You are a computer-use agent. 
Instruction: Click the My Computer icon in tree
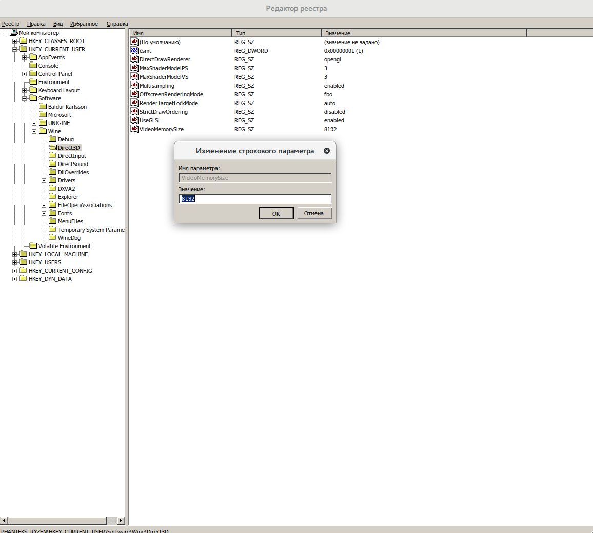pyautogui.click(x=14, y=32)
